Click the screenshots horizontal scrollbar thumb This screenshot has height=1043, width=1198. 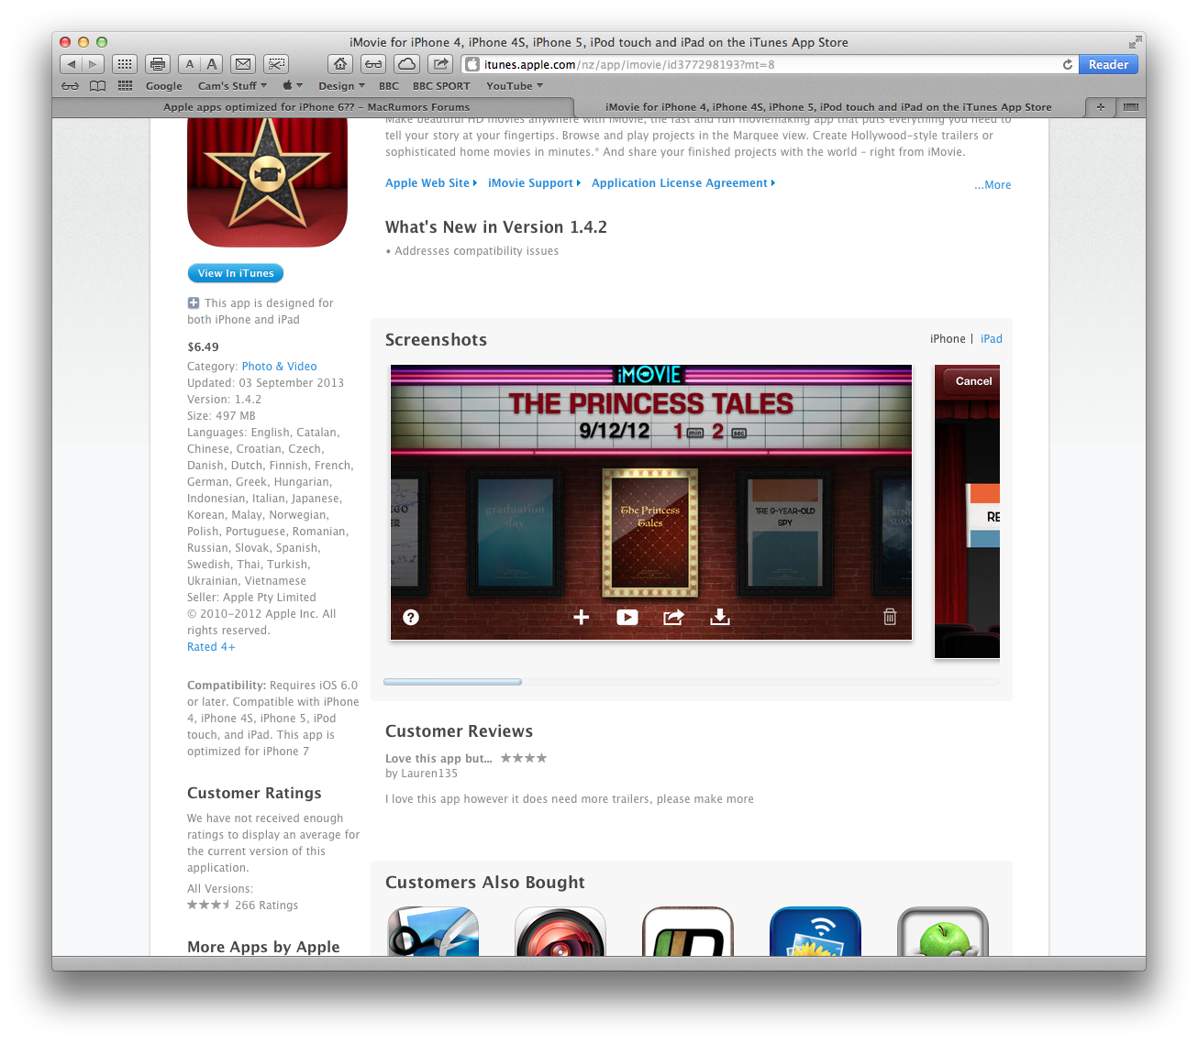tap(452, 682)
